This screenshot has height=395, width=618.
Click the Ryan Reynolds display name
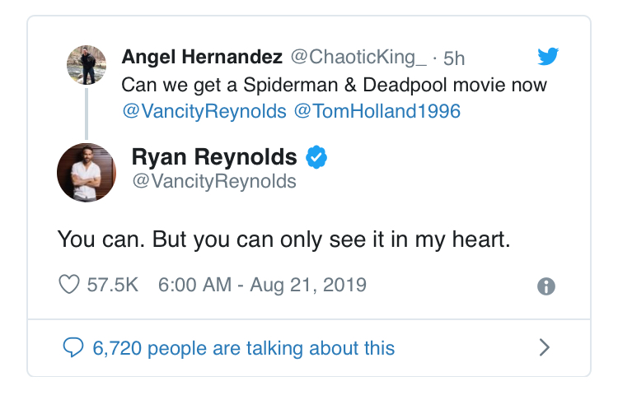click(213, 156)
